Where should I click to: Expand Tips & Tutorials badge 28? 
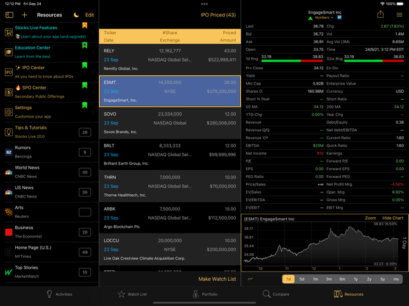pos(85,132)
